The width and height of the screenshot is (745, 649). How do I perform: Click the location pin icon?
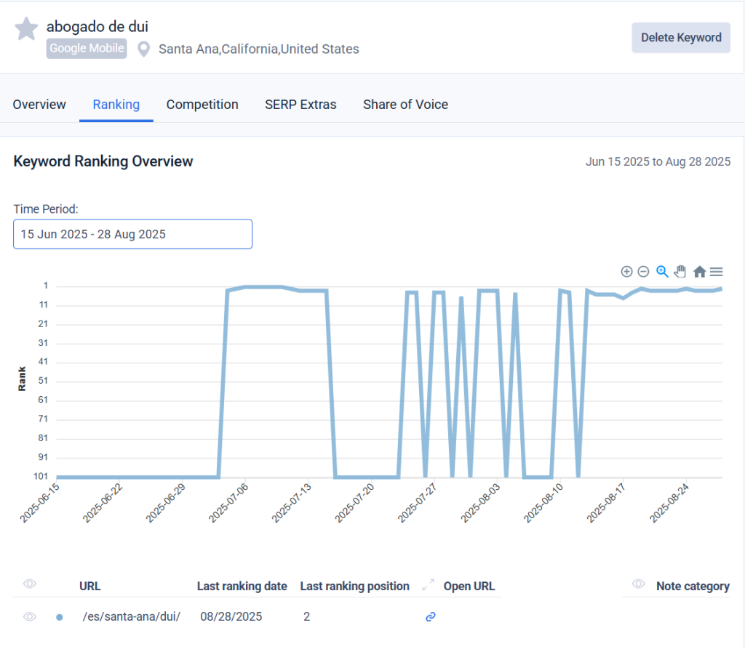[143, 49]
